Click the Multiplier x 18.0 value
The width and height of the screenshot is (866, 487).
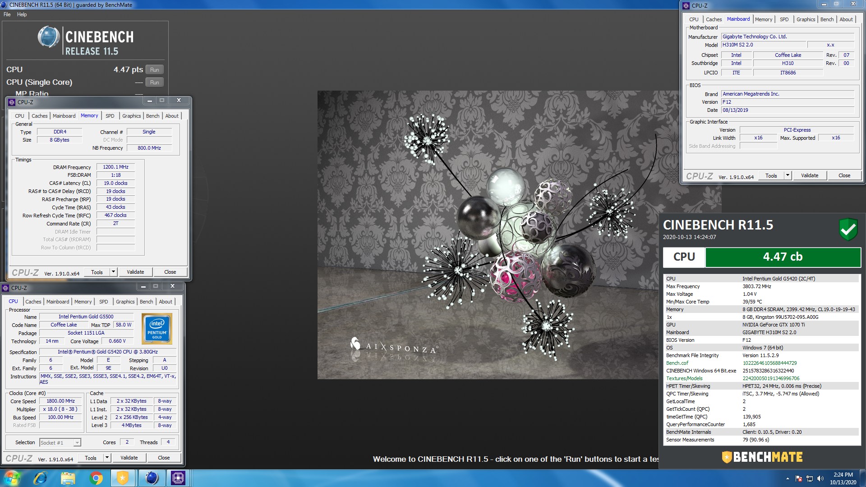pos(60,409)
